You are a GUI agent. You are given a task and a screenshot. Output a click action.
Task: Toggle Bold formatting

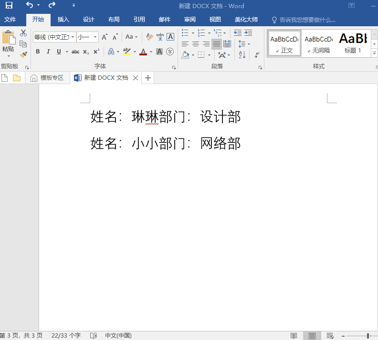(x=37, y=52)
